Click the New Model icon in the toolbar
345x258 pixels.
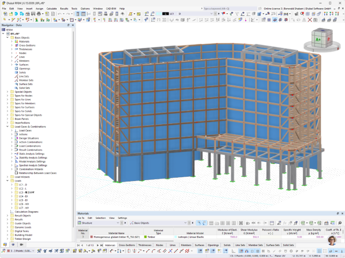click(x=5, y=14)
